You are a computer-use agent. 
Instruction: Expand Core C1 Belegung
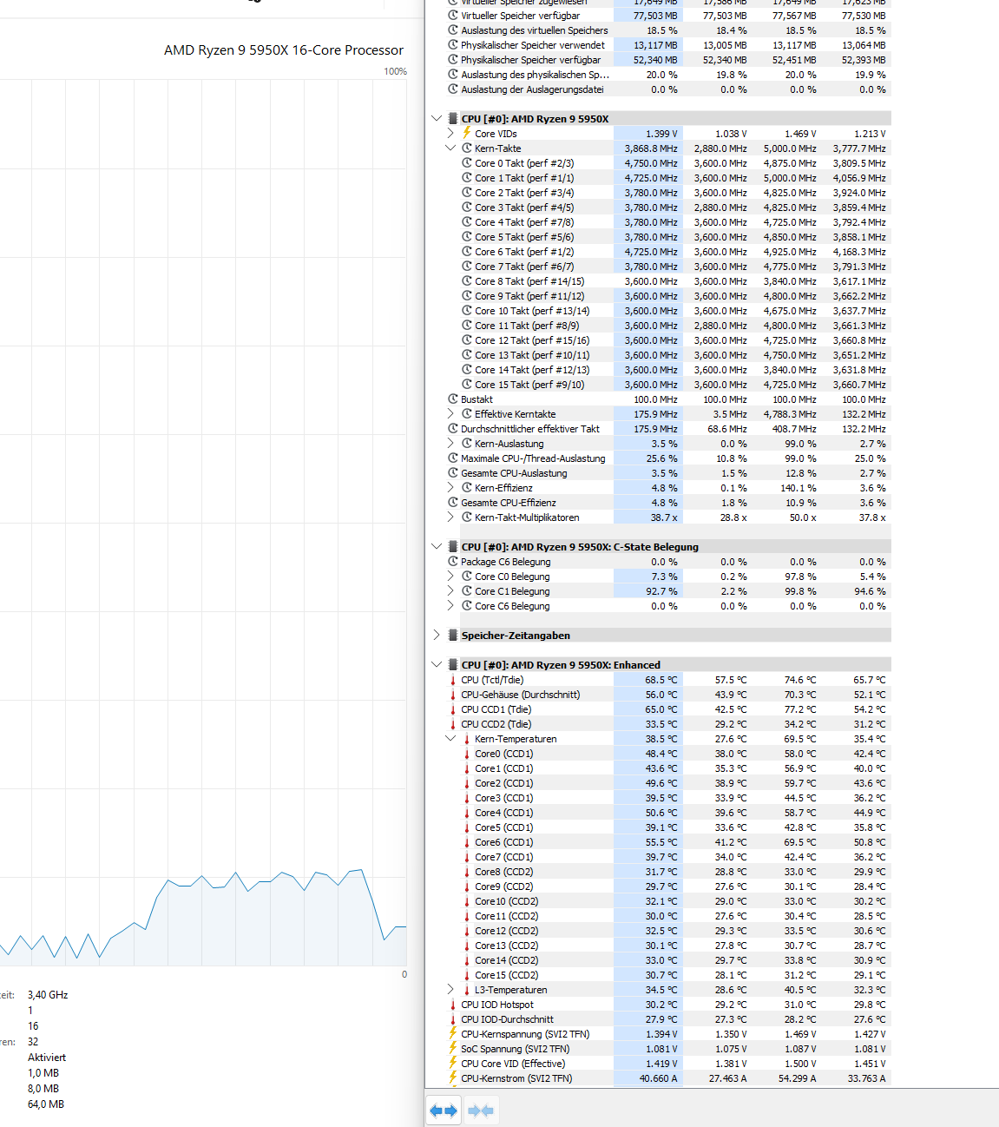450,591
